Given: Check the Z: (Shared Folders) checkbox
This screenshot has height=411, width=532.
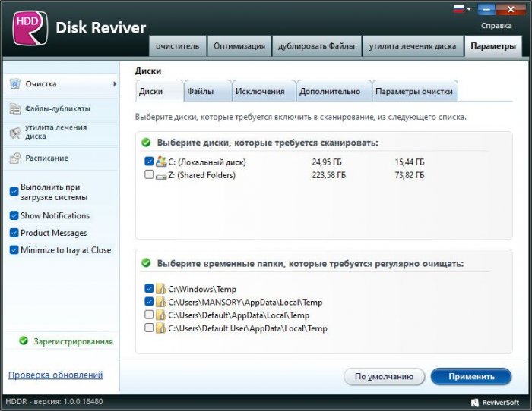Looking at the screenshot, I should pos(149,174).
